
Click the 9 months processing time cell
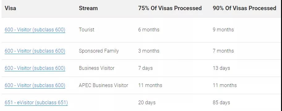tap(223, 30)
